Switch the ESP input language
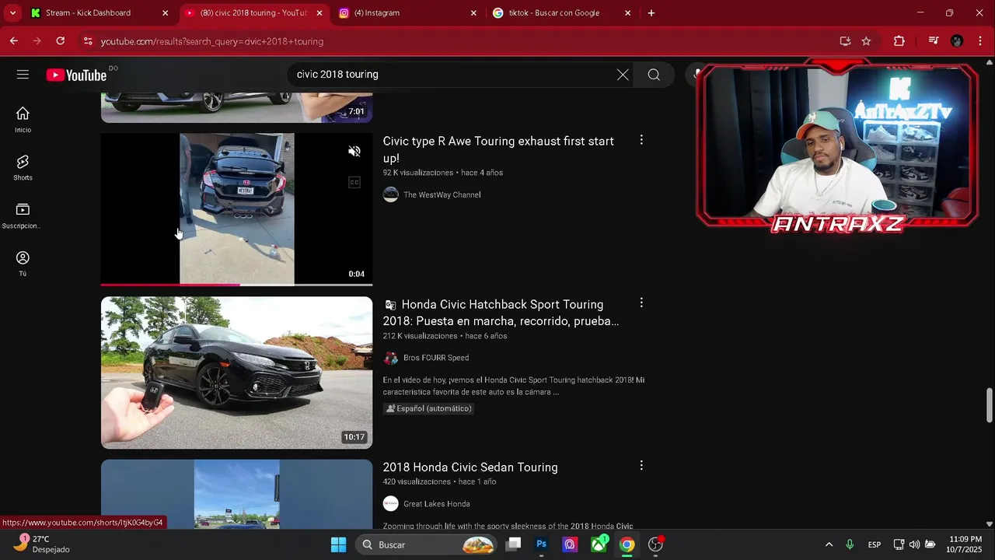 875,544
